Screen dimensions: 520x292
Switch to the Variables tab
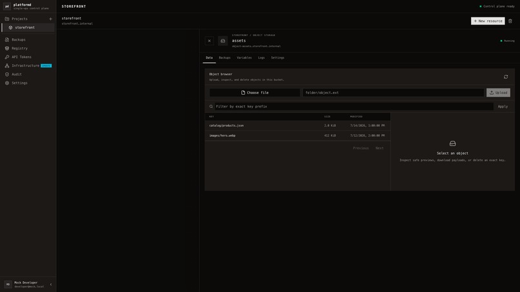coord(244,57)
